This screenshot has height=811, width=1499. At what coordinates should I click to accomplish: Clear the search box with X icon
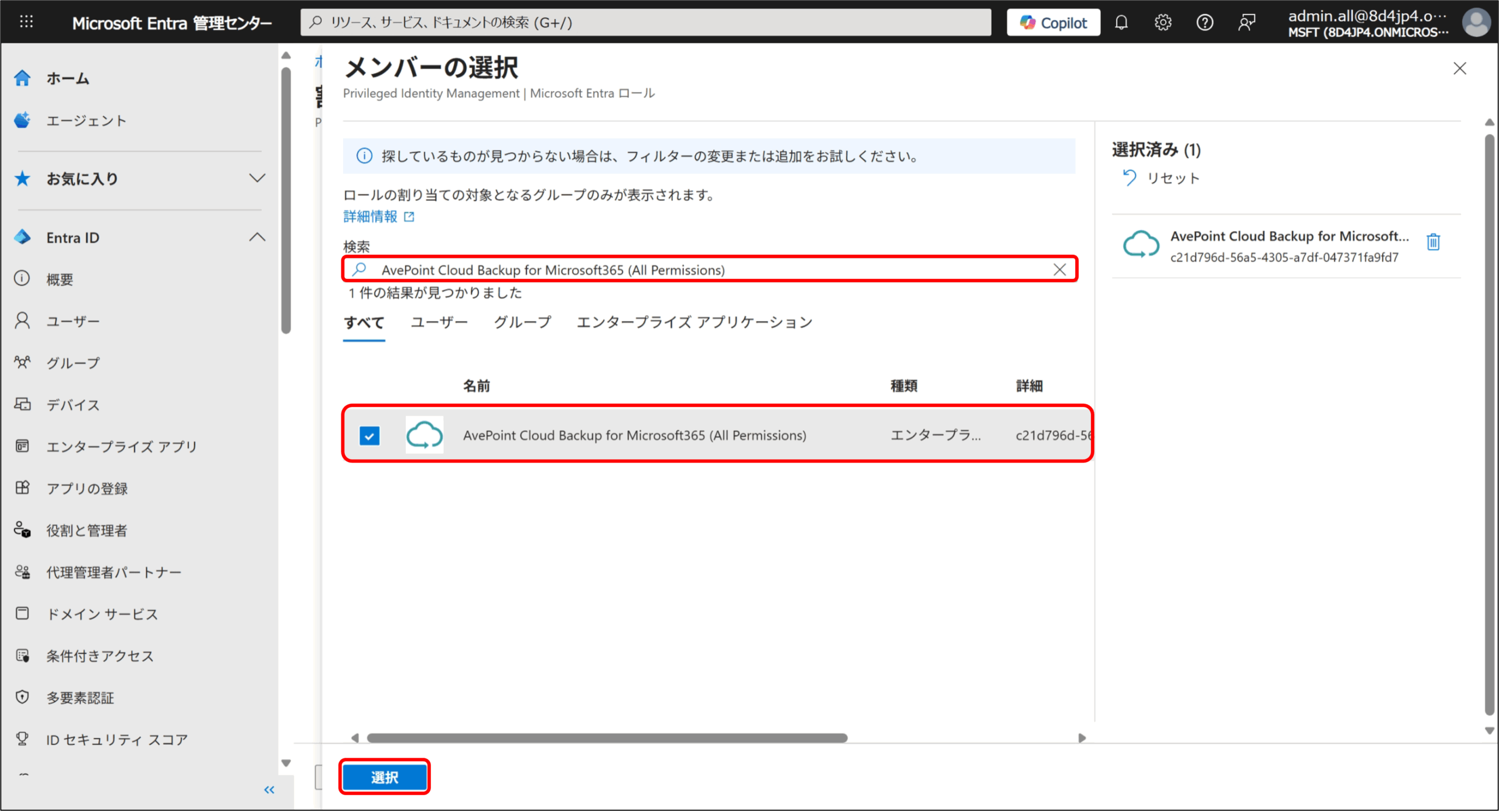pos(1059,269)
